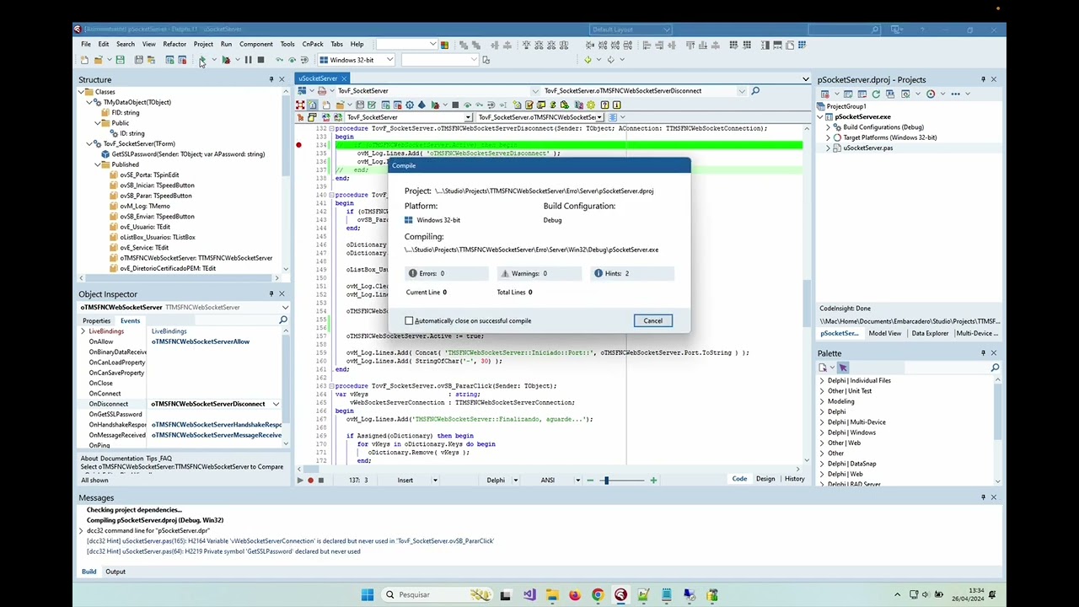1079x607 pixels.
Task: Switch to Design tab below editor
Action: [765, 479]
